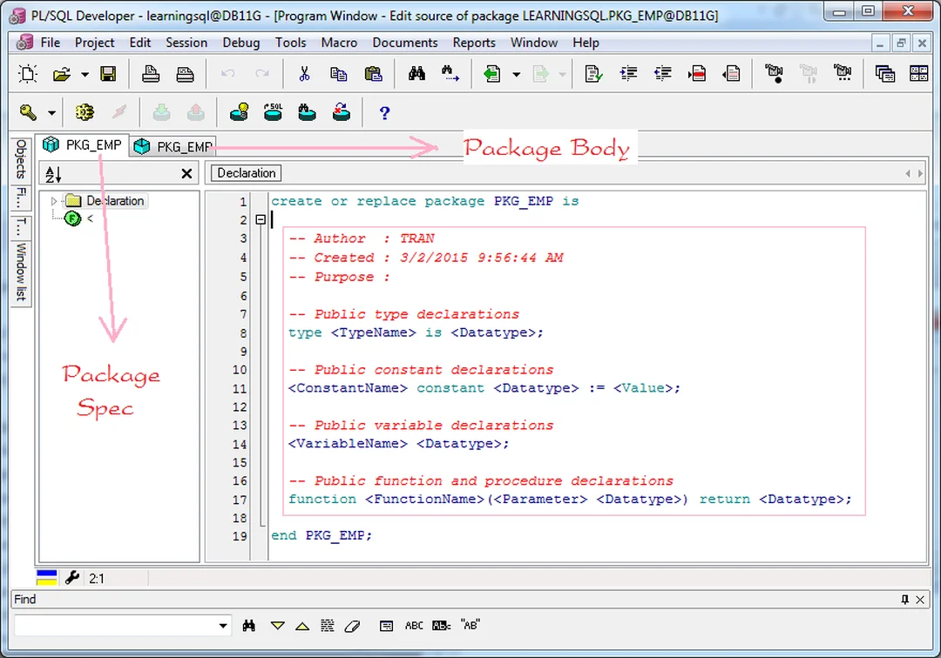941x658 pixels.
Task: Open Find with binoculars toolbar icon
Action: [416, 74]
